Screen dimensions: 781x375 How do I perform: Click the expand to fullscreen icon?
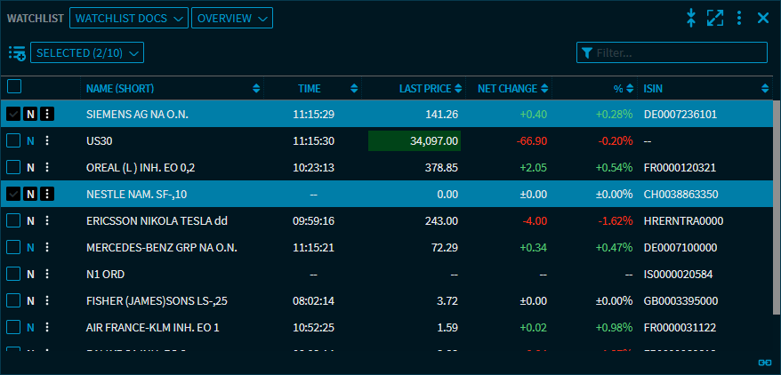coord(715,18)
